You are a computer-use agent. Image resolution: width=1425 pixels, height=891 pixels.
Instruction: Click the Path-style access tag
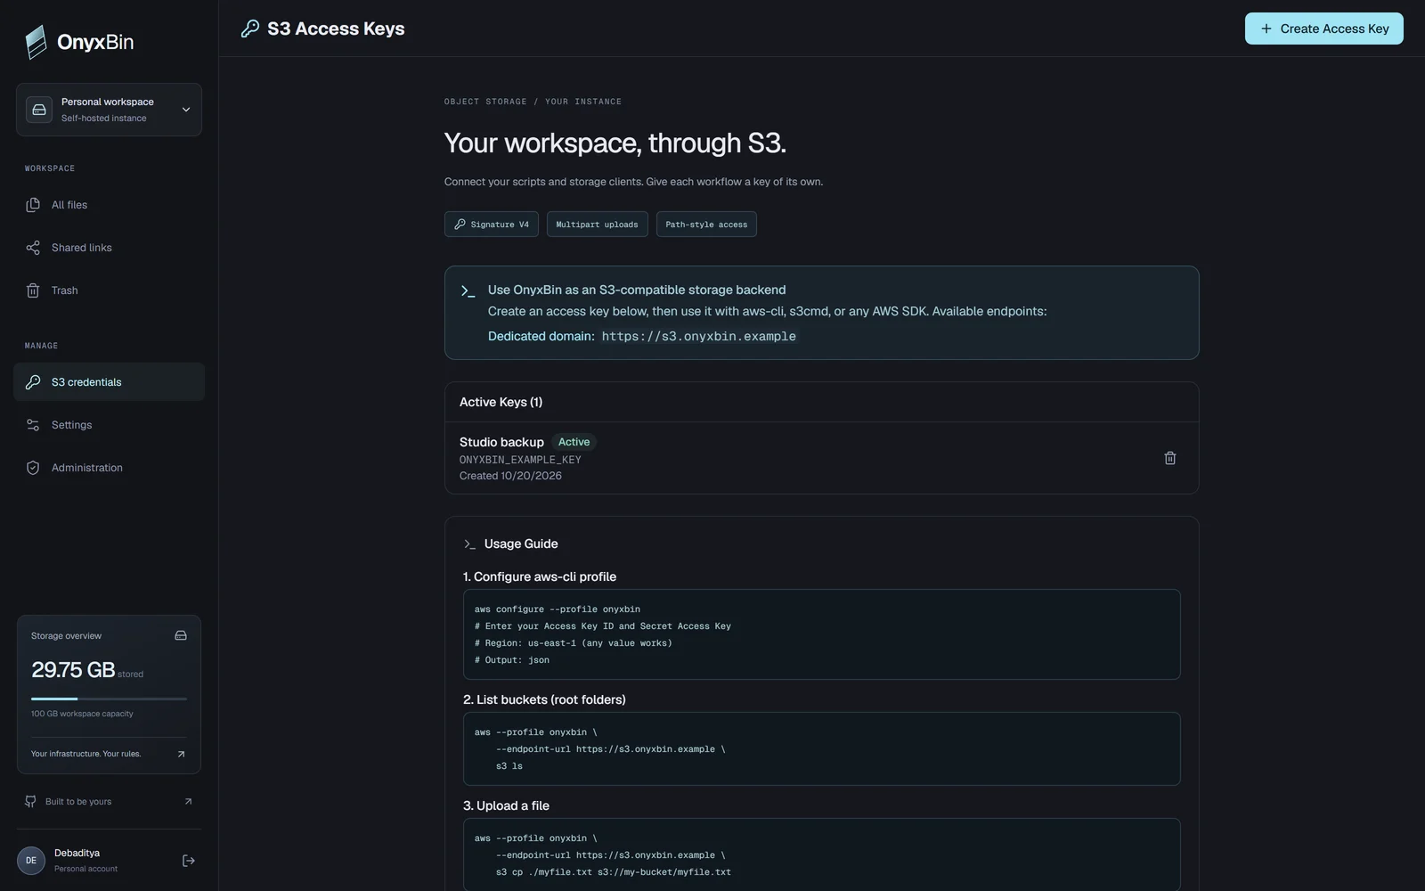coord(706,225)
